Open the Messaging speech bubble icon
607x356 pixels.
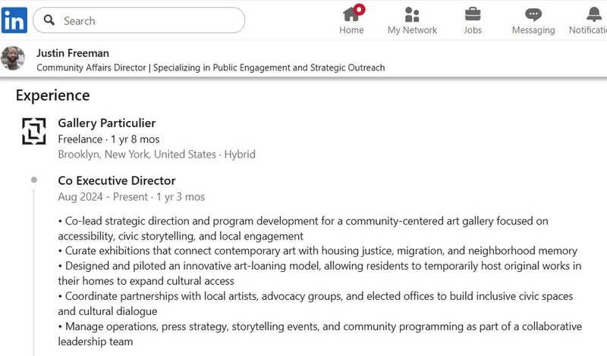533,14
